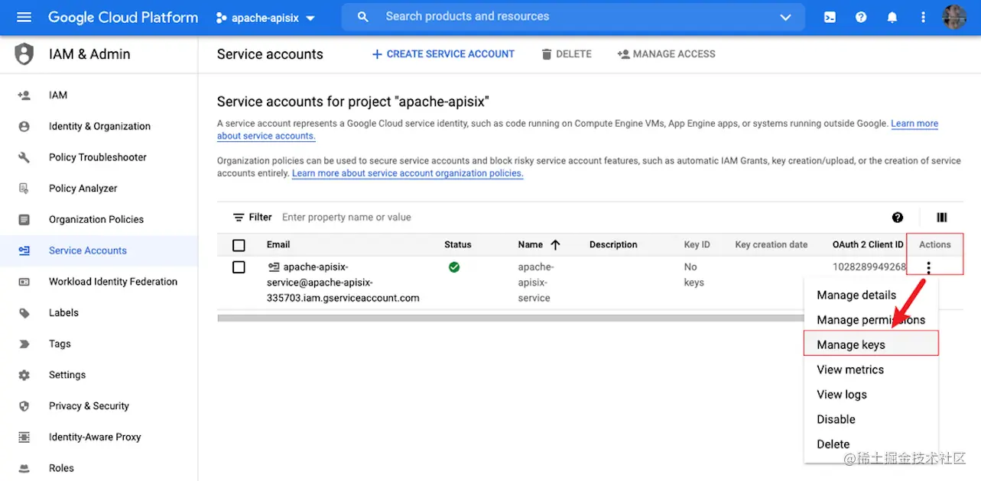Click the Policy Troubleshooter wrench icon
Screen dimensions: 981x481
click(24, 157)
